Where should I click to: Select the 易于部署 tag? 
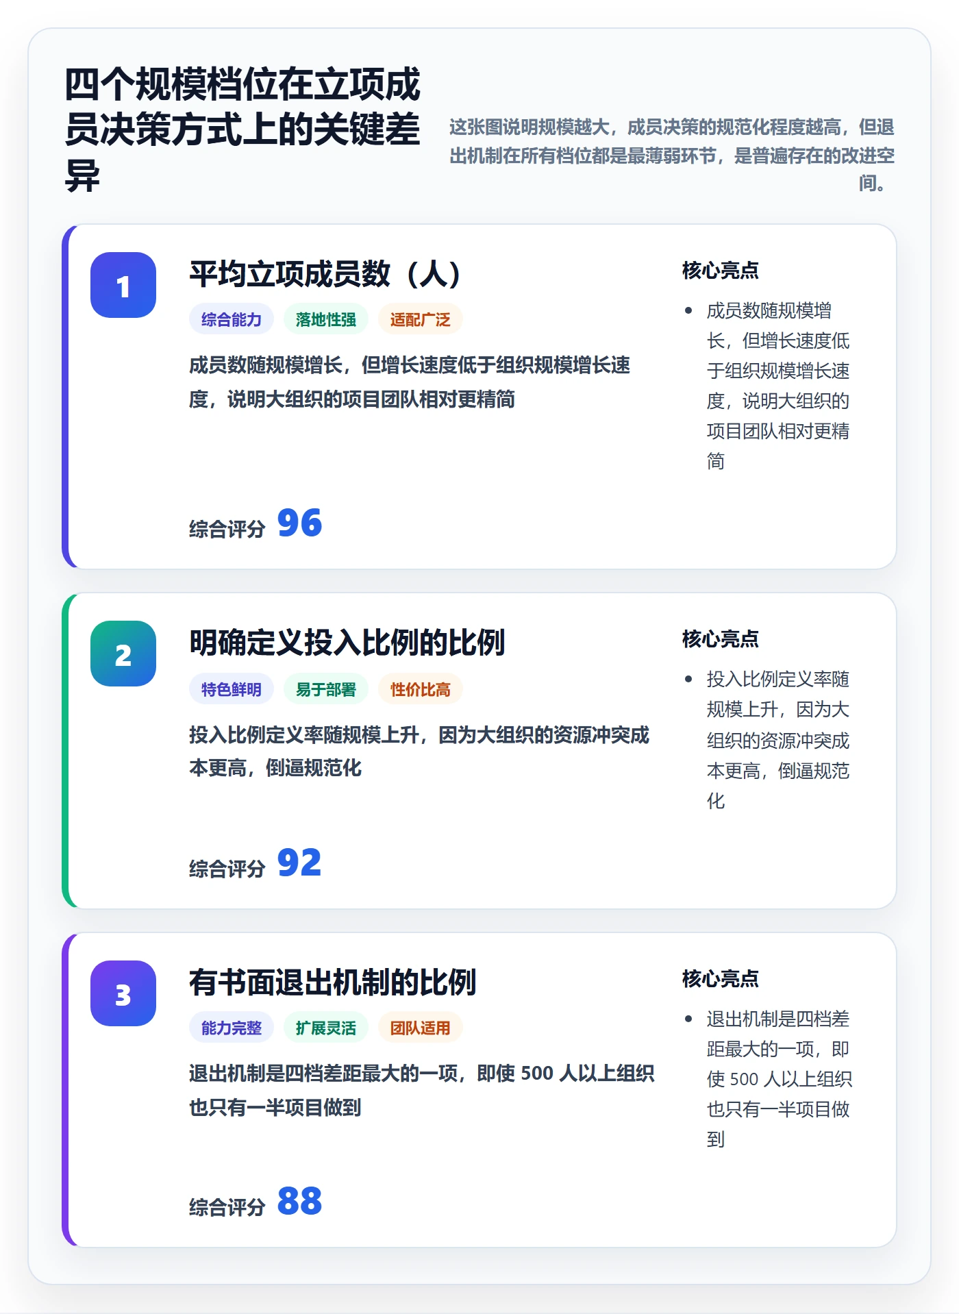pyautogui.click(x=326, y=689)
